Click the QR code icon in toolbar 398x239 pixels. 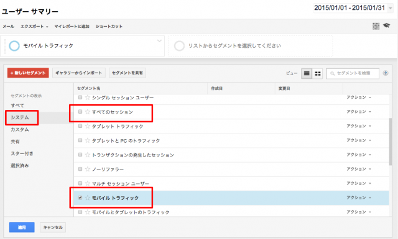point(376,26)
